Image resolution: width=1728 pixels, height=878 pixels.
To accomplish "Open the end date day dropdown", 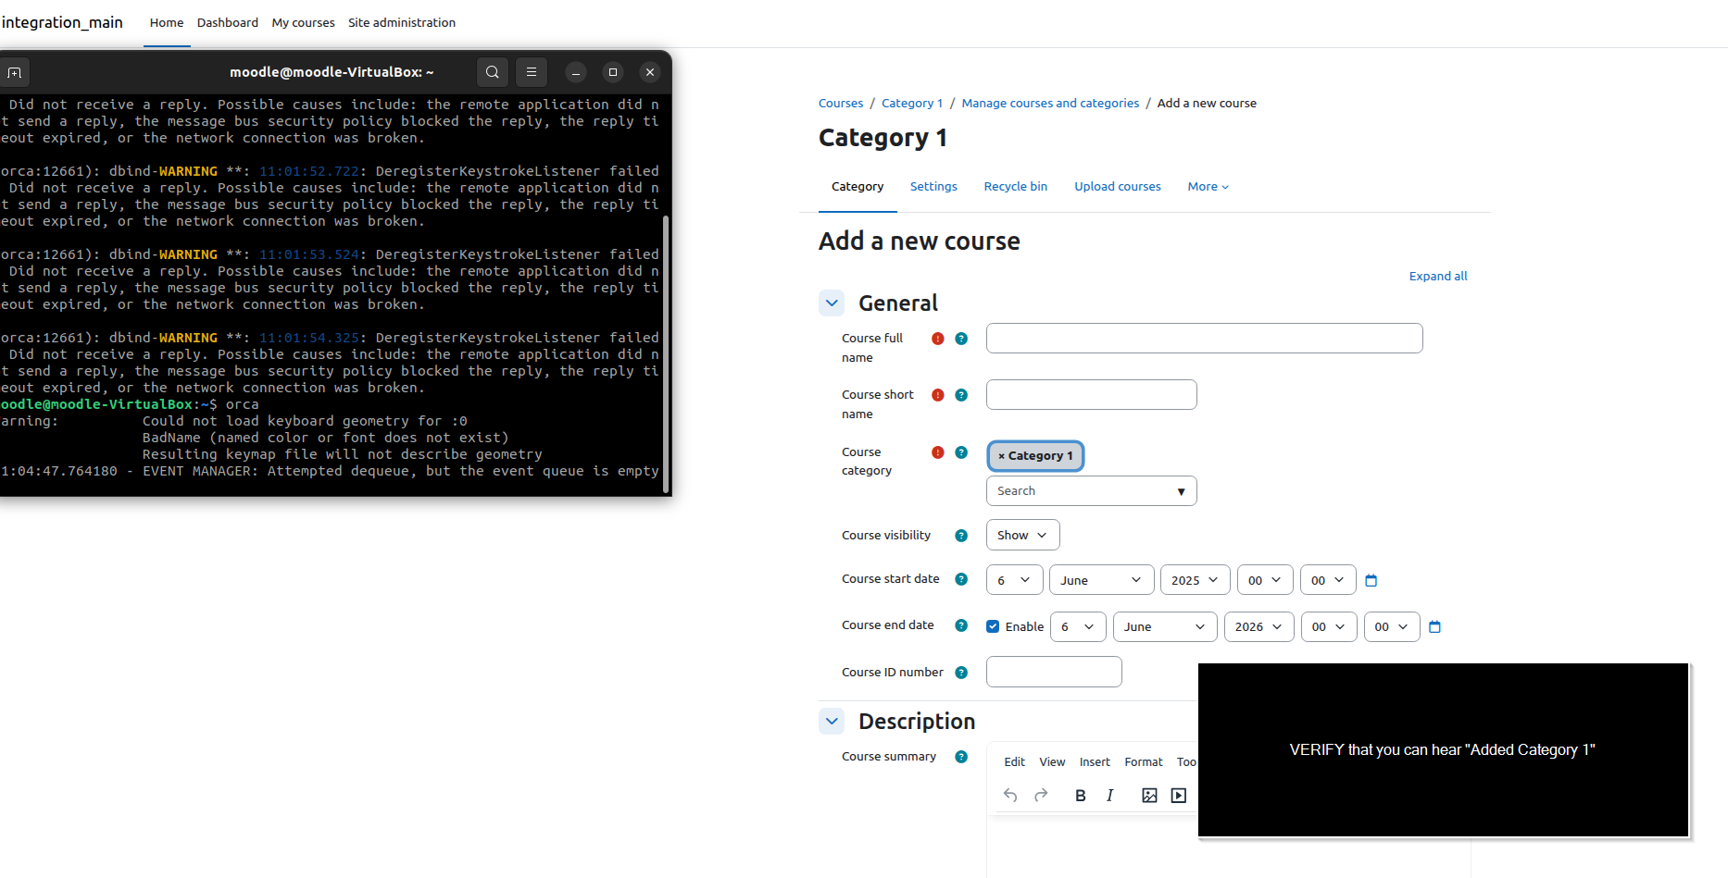I will [1079, 626].
